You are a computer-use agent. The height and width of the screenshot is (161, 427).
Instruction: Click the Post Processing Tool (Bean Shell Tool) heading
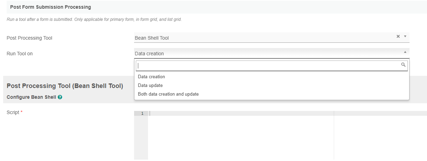click(65, 86)
